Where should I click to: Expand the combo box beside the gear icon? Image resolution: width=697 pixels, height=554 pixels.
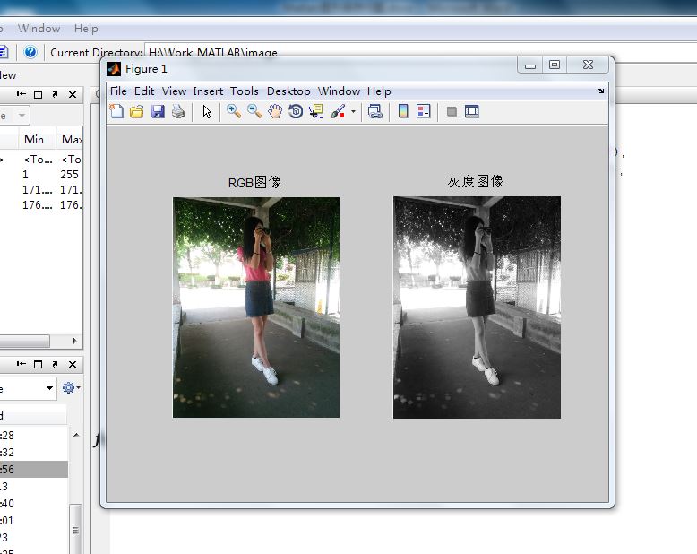tap(49, 388)
